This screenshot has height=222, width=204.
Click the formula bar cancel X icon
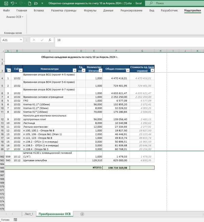(x=34, y=40)
